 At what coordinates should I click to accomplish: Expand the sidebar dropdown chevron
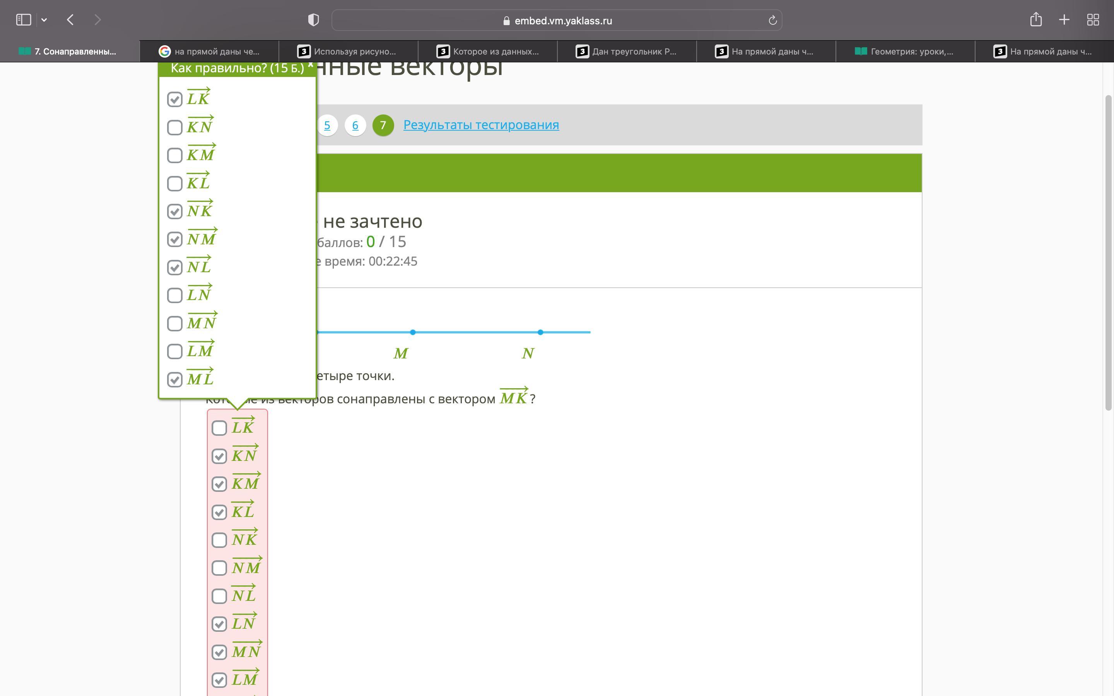click(x=44, y=20)
